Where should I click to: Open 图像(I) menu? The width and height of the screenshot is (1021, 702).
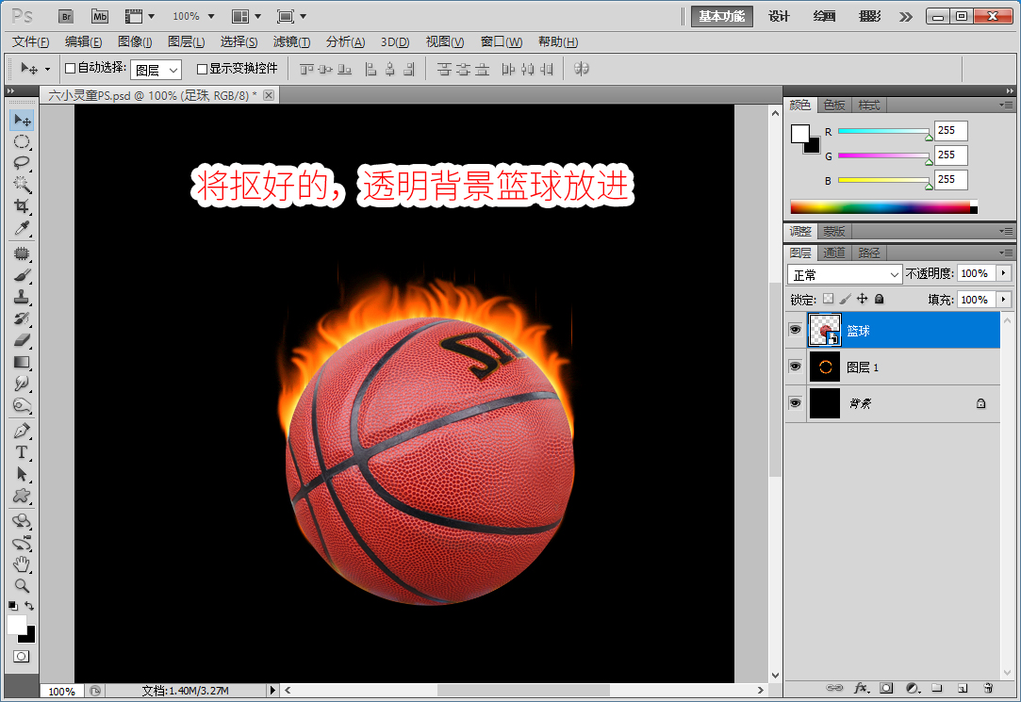pos(135,42)
